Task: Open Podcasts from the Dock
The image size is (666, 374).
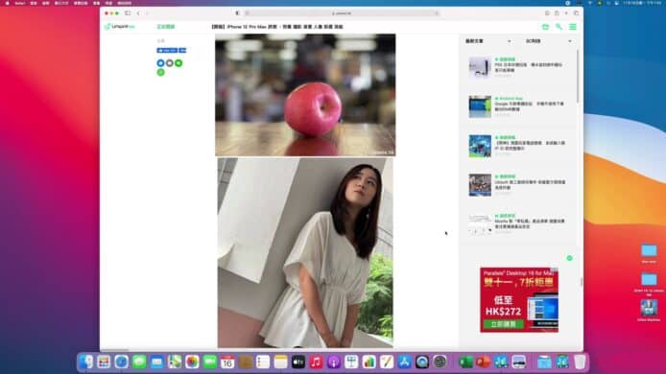Action: point(334,362)
